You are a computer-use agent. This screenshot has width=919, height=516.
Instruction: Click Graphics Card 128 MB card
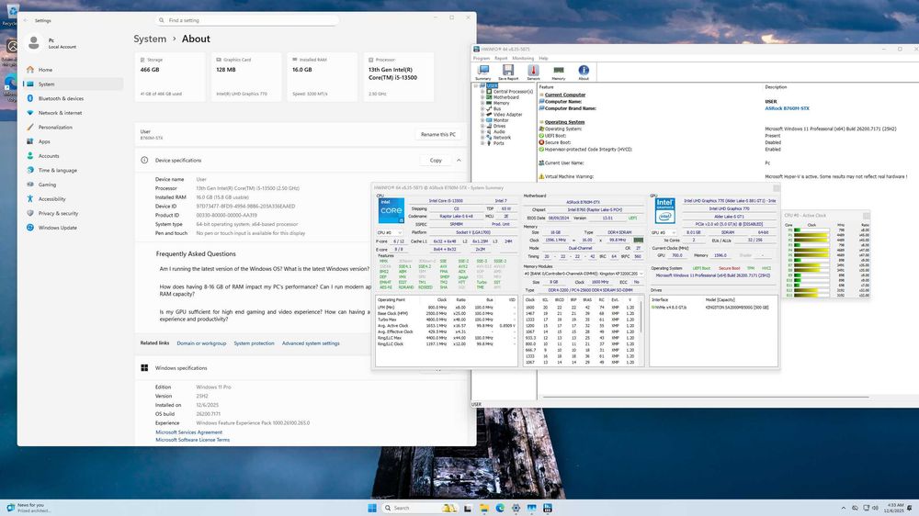(x=246, y=77)
